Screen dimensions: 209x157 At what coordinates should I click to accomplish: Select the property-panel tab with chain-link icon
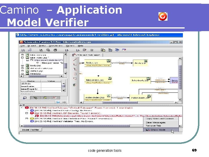tap(35, 98)
